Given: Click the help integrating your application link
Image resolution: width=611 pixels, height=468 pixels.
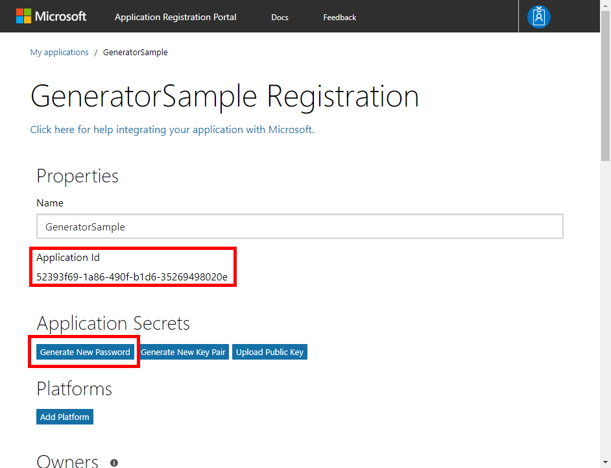Looking at the screenshot, I should (172, 129).
